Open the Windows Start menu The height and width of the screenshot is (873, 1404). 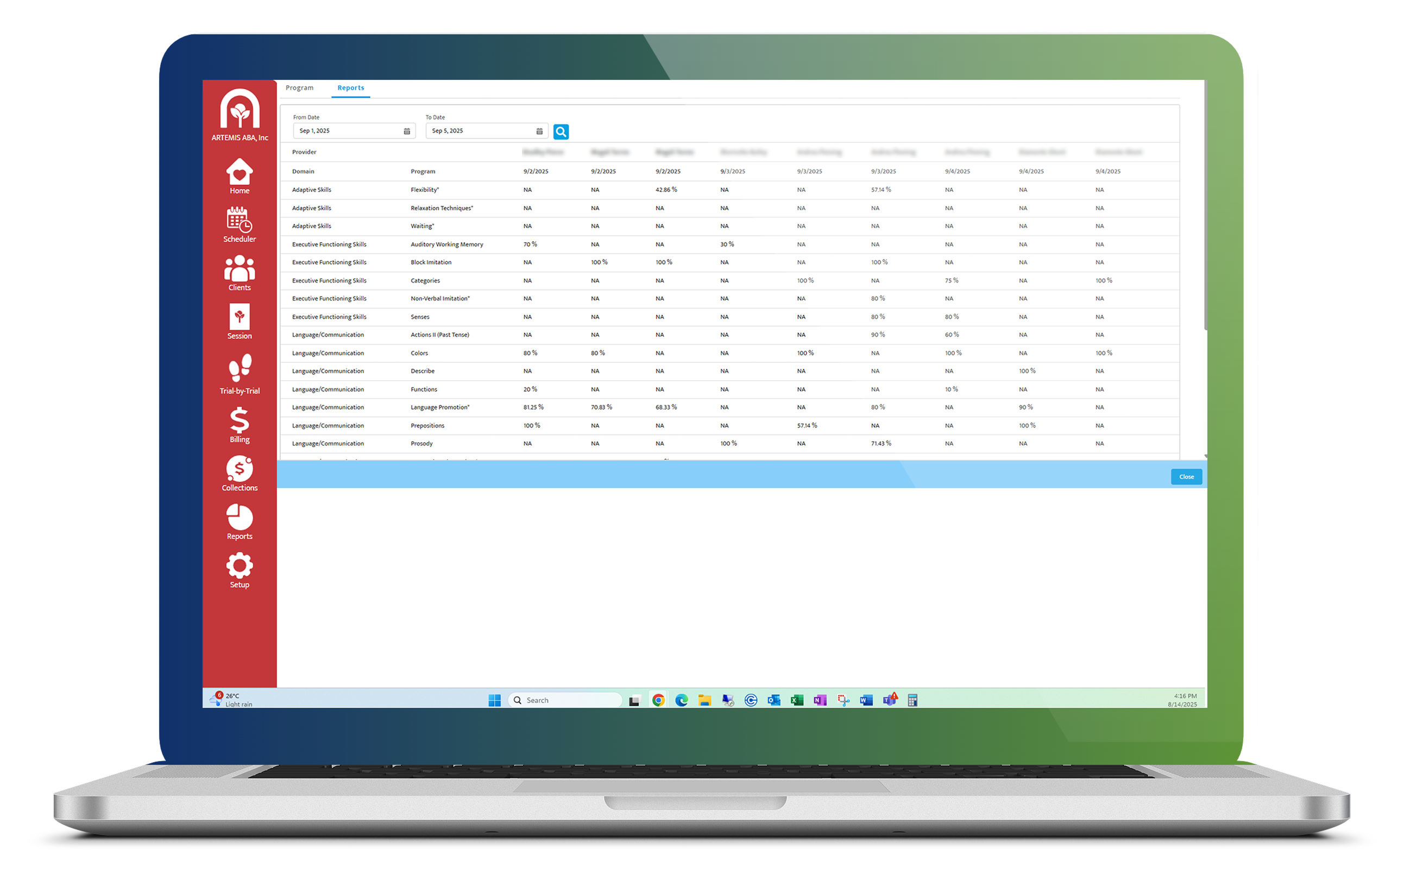495,701
